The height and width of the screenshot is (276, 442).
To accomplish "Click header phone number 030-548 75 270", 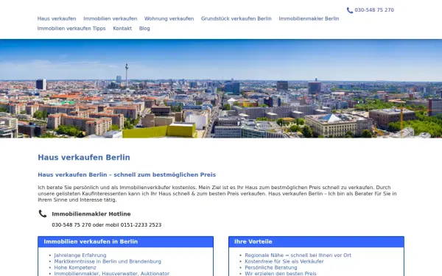I will 374,10.
